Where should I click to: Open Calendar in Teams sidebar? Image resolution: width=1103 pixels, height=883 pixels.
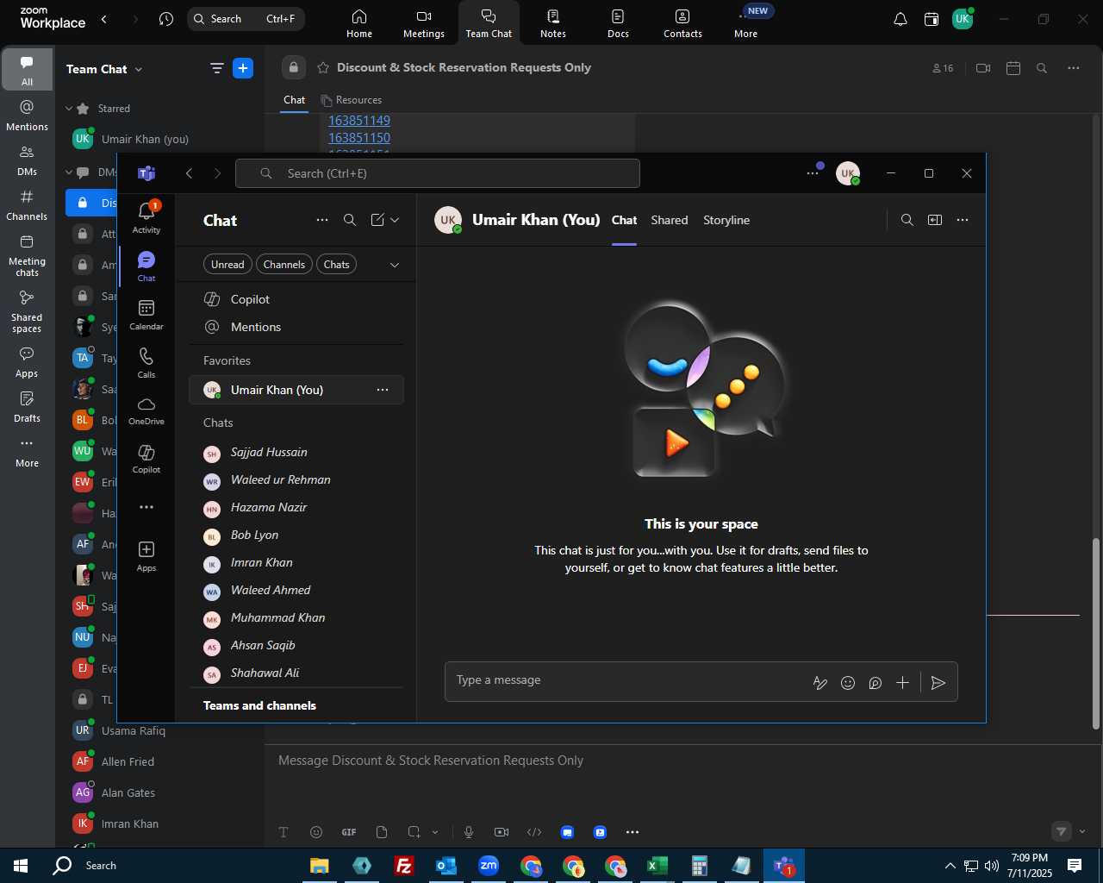tap(146, 315)
